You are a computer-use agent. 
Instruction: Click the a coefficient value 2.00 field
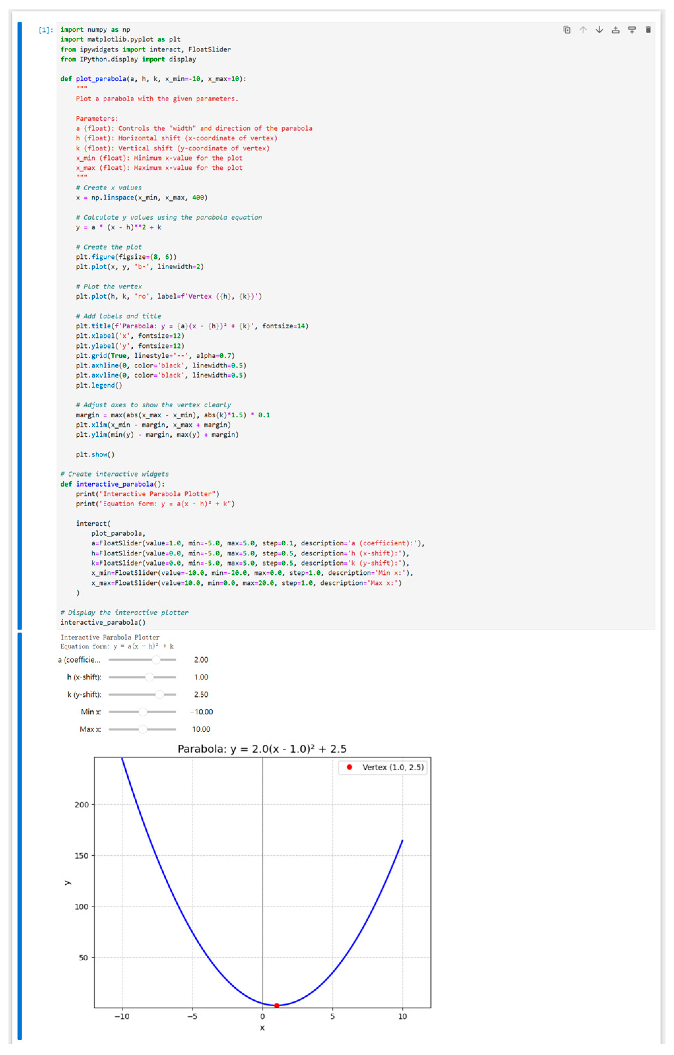[x=201, y=660]
